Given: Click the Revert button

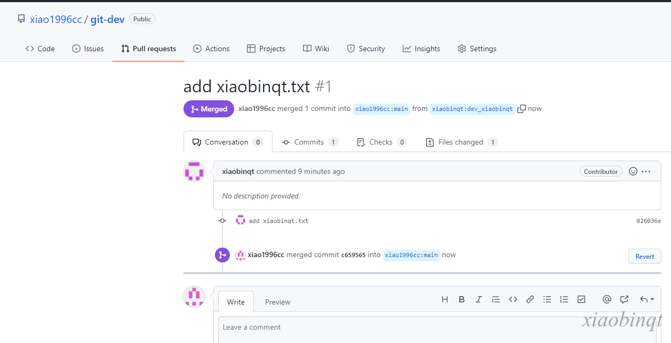Looking at the screenshot, I should (x=645, y=256).
